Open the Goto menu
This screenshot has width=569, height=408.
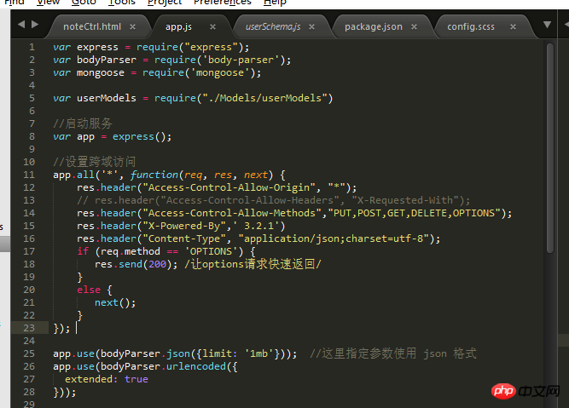point(84,3)
